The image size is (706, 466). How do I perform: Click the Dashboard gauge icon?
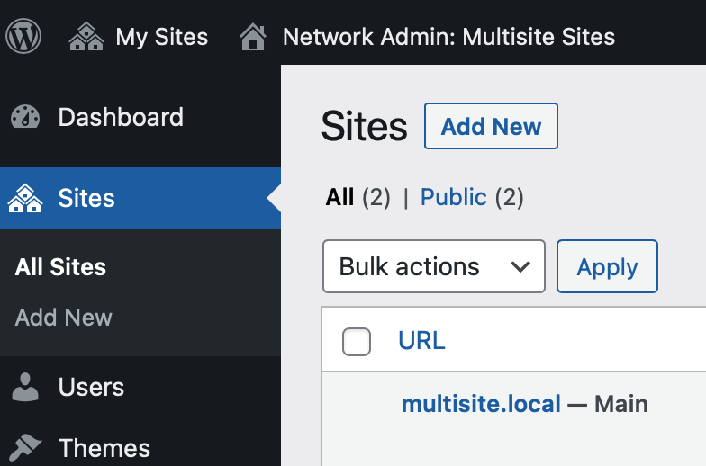pyautogui.click(x=26, y=118)
